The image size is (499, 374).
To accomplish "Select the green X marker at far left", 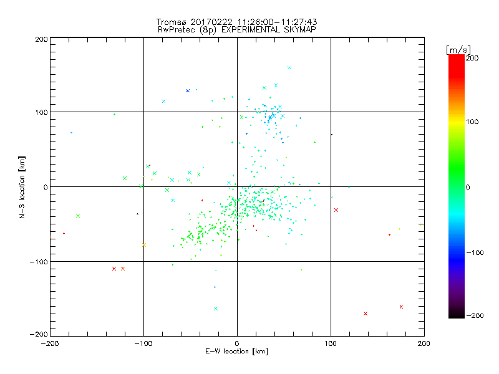I will [x=78, y=216].
